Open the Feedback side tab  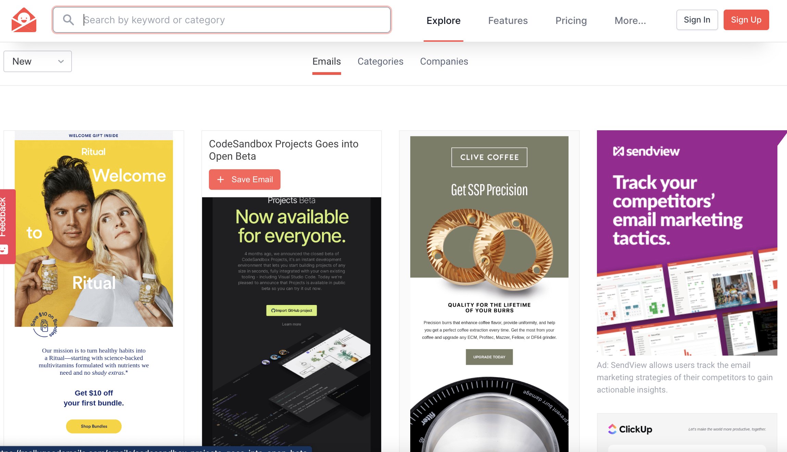pos(6,226)
